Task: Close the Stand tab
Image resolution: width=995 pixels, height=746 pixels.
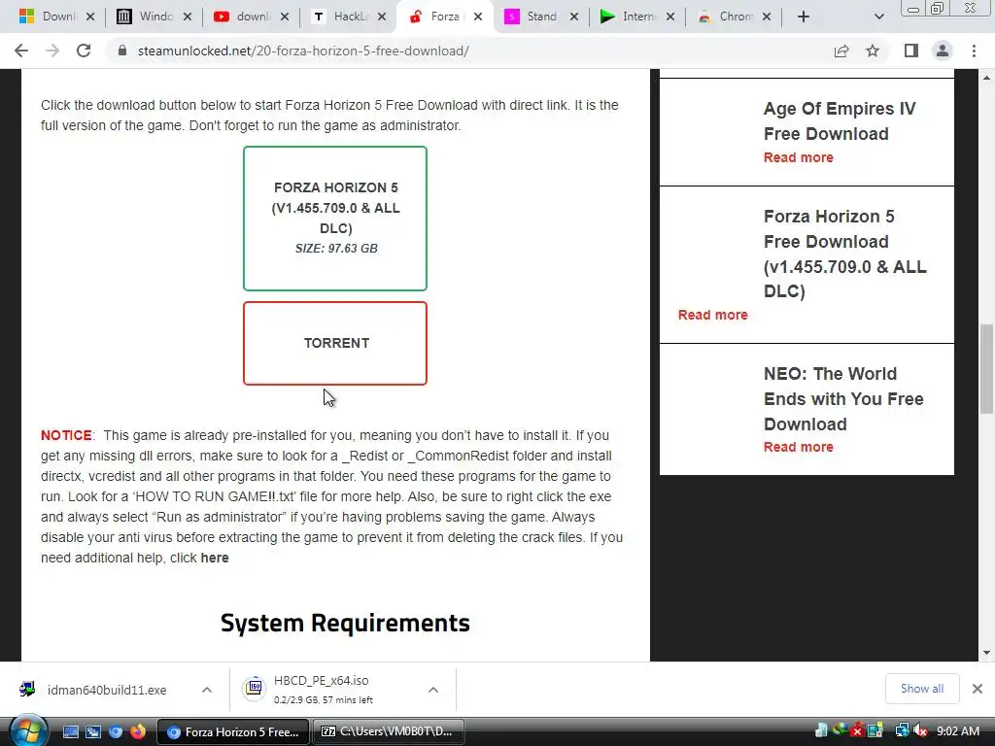Action: [x=573, y=17]
